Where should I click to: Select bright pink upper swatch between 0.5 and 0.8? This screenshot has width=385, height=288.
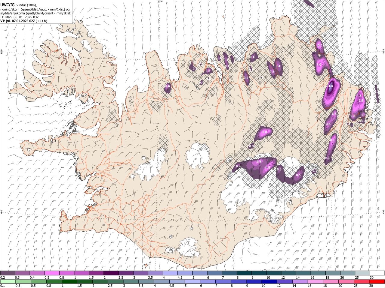pos(52,273)
